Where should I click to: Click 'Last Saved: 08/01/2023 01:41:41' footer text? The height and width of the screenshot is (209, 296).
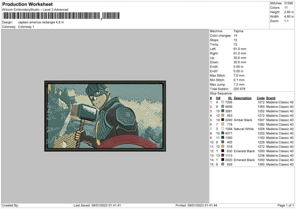pos(97,206)
